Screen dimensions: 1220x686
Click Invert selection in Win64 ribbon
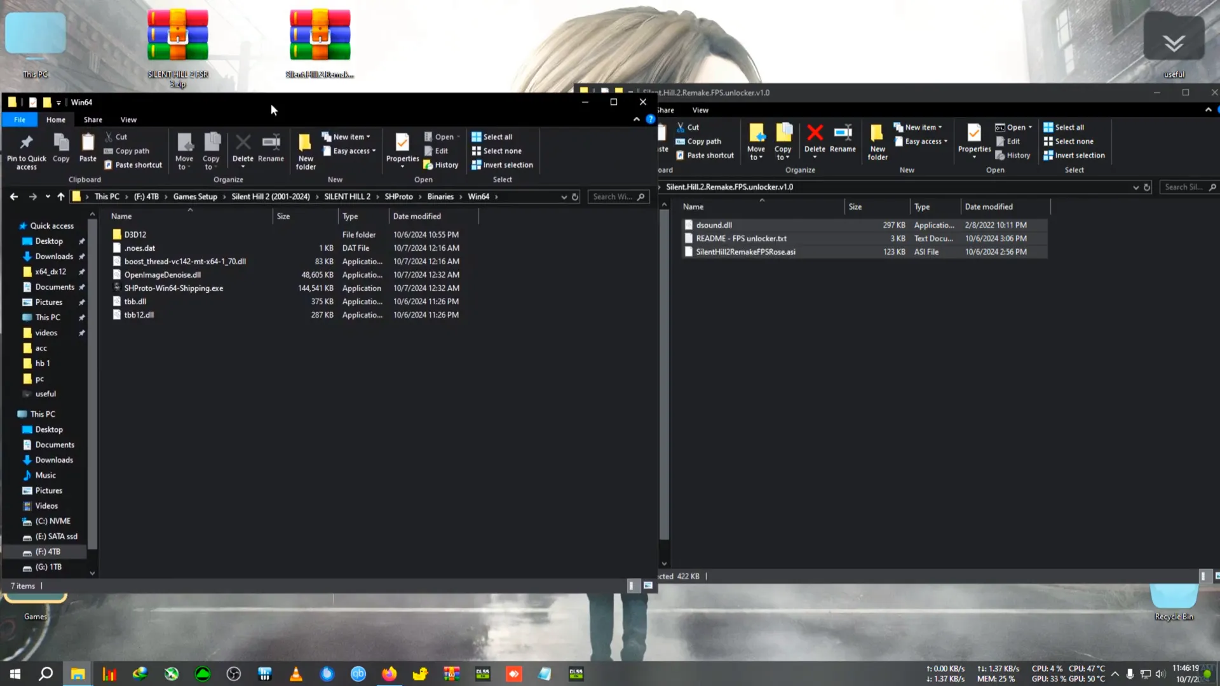pos(502,165)
